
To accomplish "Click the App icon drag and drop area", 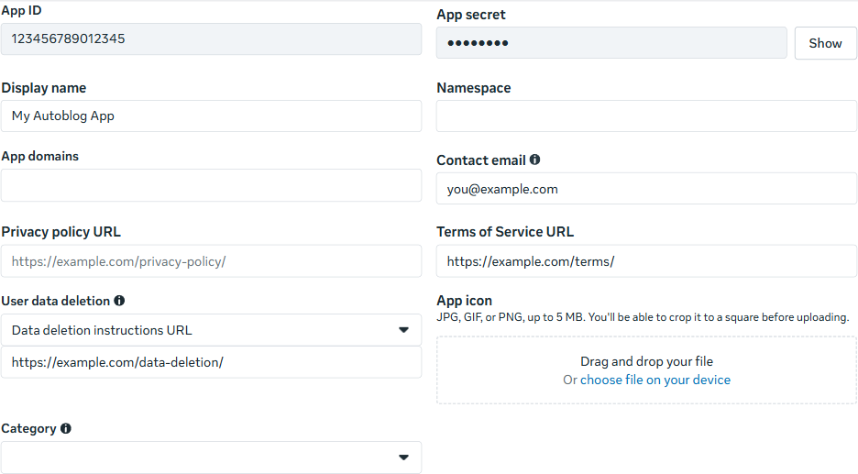I will (646, 370).
